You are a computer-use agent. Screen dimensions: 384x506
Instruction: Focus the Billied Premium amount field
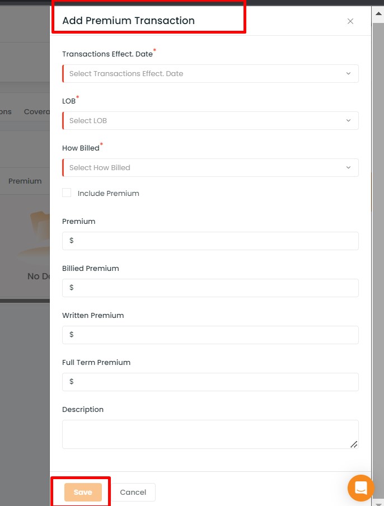point(210,288)
